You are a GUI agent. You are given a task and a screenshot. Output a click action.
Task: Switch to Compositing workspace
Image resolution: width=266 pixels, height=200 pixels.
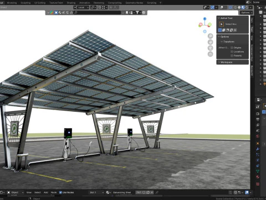tap(115, 3)
